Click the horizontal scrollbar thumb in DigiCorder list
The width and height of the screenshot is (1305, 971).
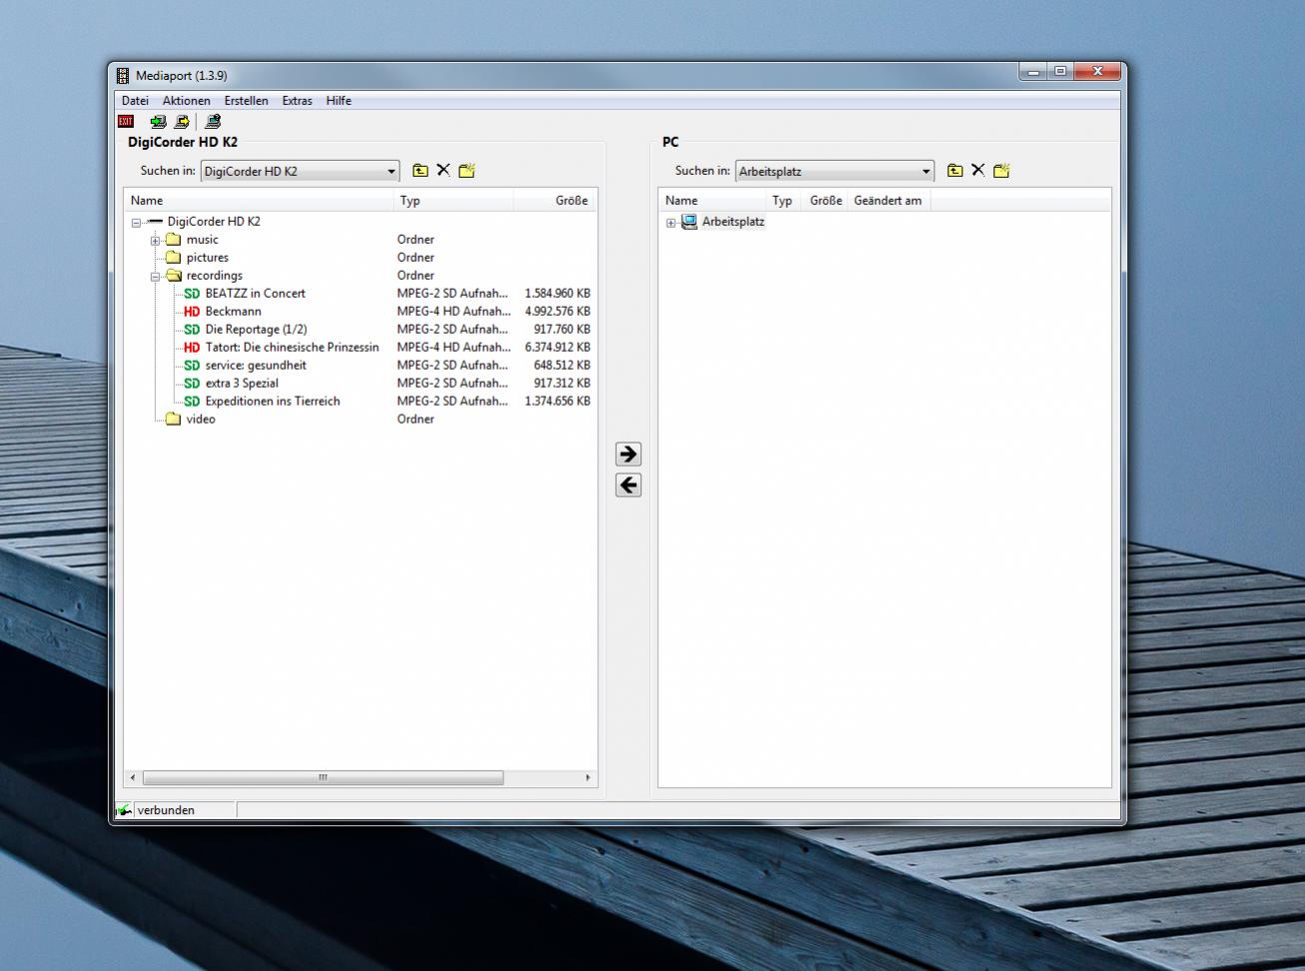point(323,777)
